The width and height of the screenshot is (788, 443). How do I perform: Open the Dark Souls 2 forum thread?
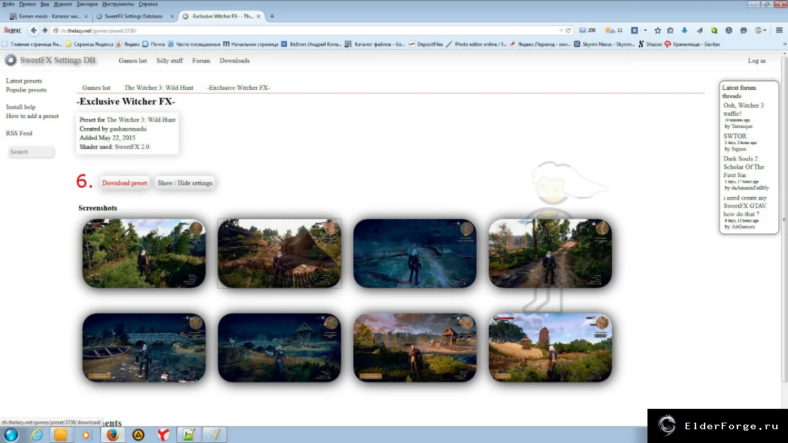pyautogui.click(x=744, y=167)
